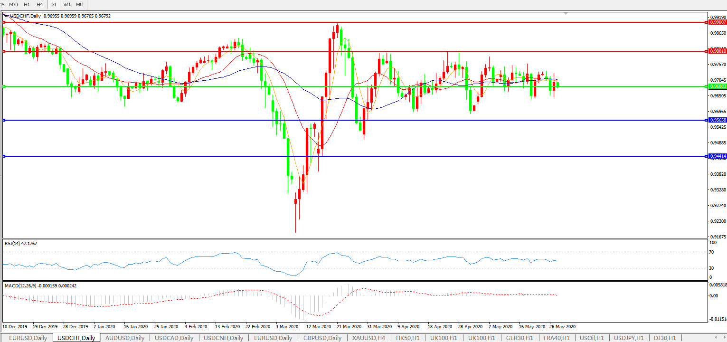Select the blue 0.94414 level price tag
727x342 pixels.
[717, 156]
